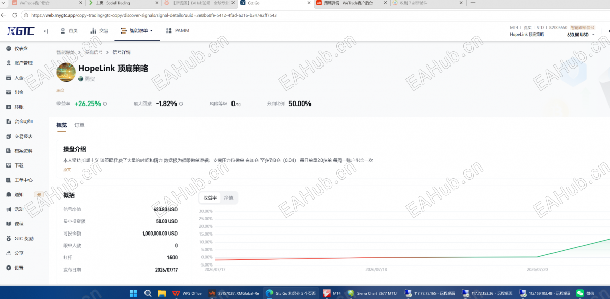Click the 1,000,000.00 USD 可投金额 value
The height and width of the screenshot is (299, 610).
coord(160,234)
